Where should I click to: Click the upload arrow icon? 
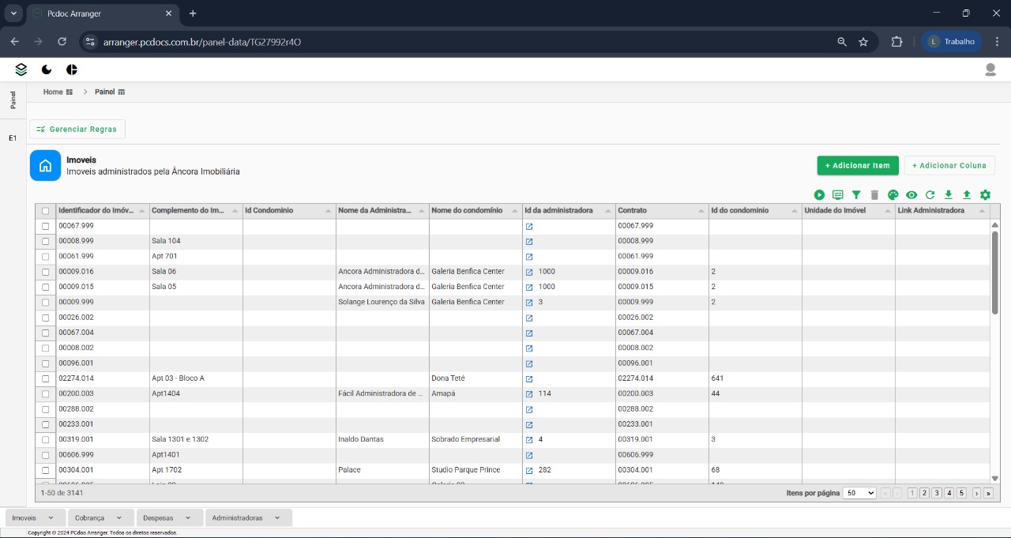[966, 195]
